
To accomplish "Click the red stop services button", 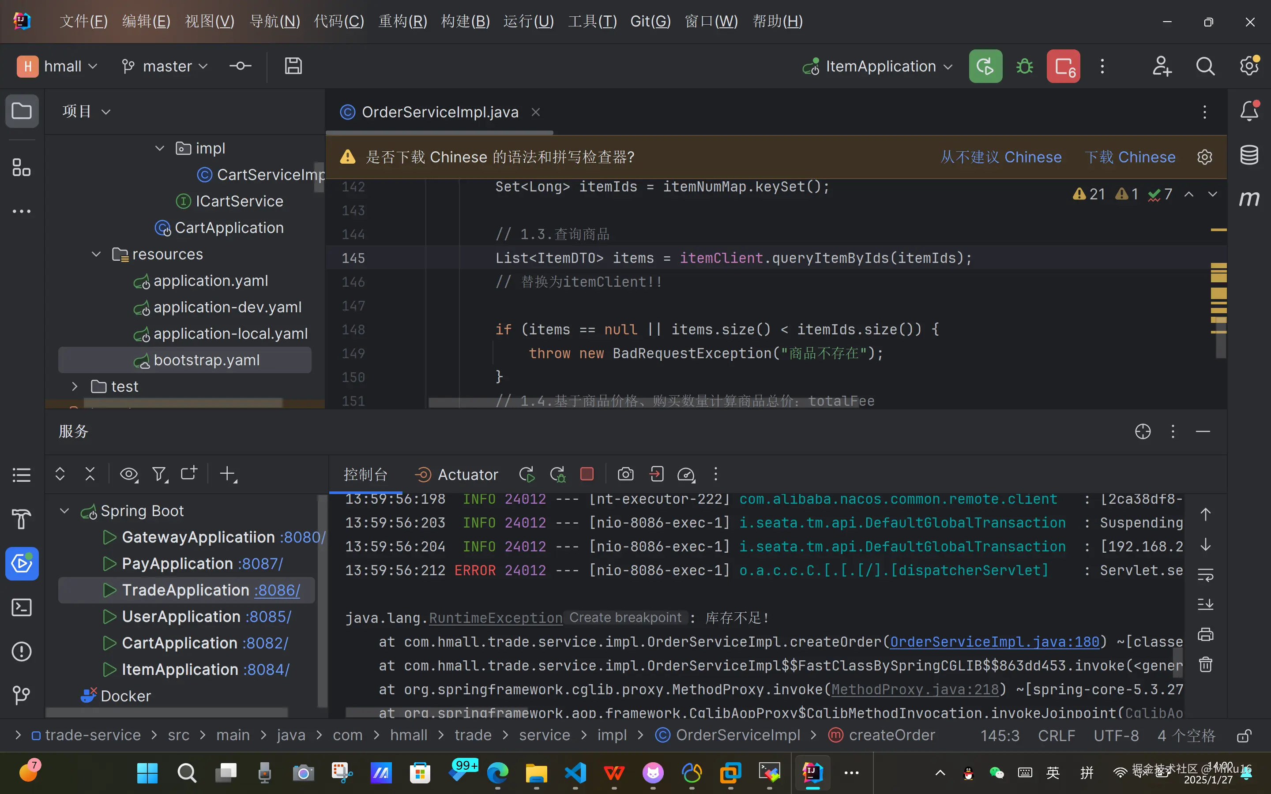I will [x=1063, y=66].
